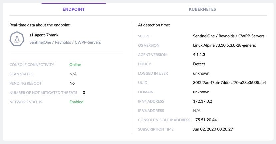Click the agent version 4.1.1.3
Screen dimensions: 276x144
pyautogui.click(x=200, y=55)
